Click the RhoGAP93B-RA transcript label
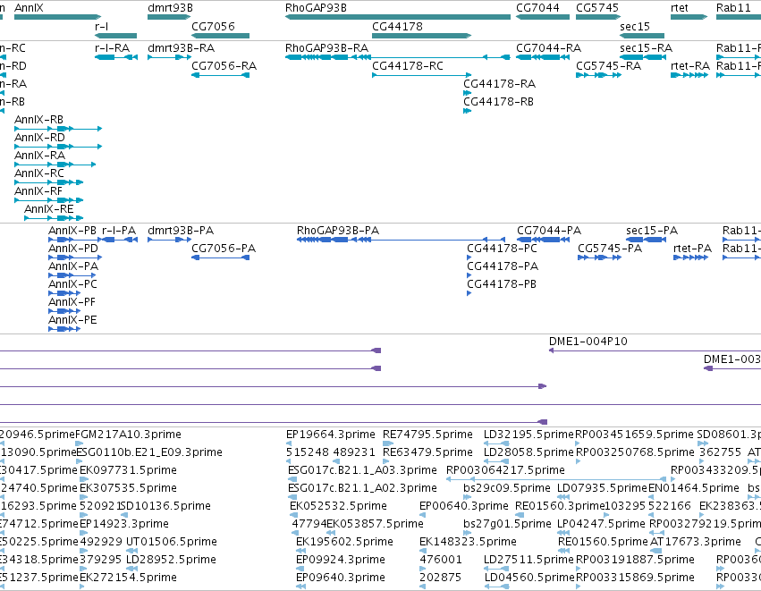Image resolution: width=761 pixels, height=591 pixels. [326, 48]
